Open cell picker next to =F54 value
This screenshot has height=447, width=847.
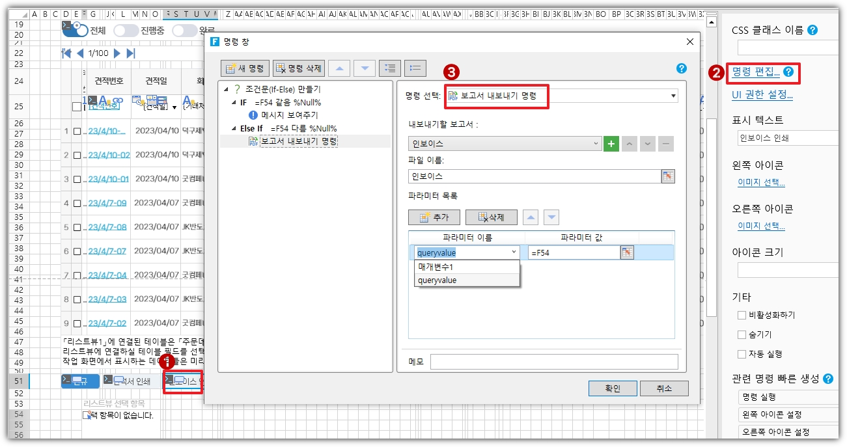pos(627,252)
